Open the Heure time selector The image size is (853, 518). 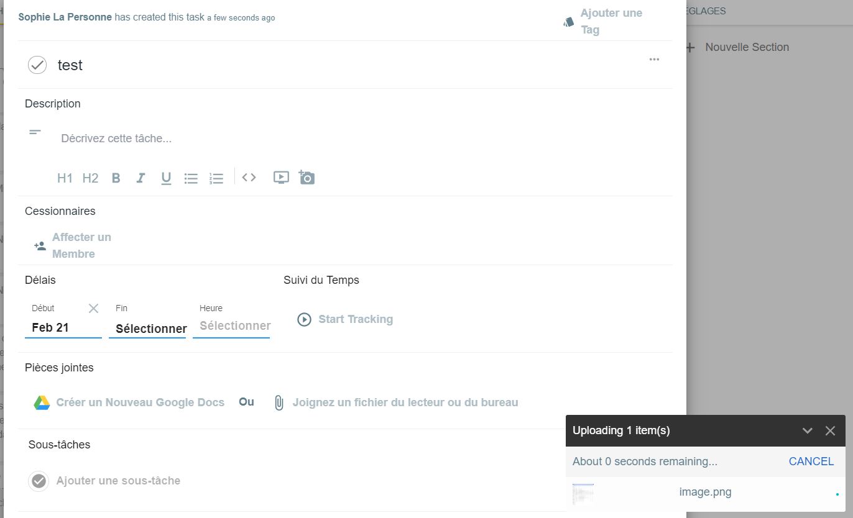pos(231,326)
